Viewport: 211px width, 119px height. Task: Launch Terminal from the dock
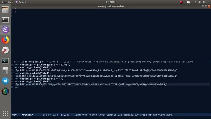pyautogui.click(x=5, y=20)
